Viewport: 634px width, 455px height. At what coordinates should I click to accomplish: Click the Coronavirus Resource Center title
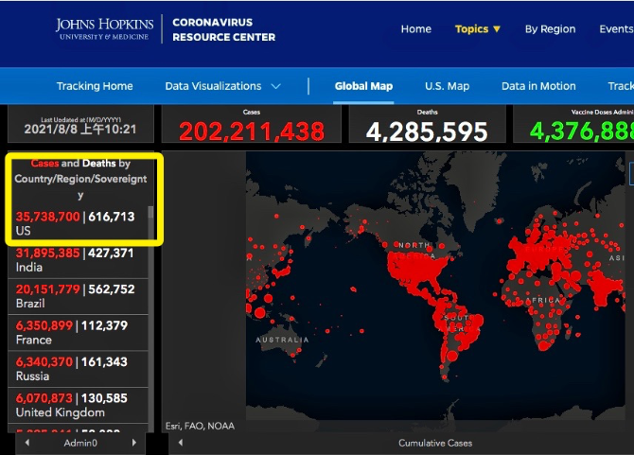click(224, 29)
